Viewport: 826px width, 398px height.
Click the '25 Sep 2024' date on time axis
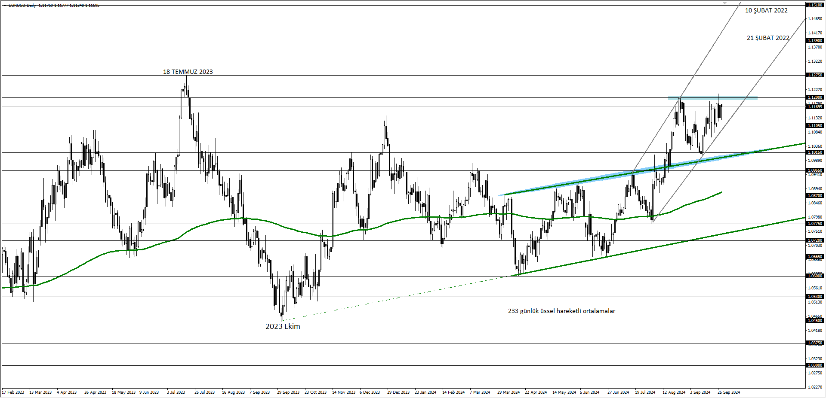pos(729,392)
